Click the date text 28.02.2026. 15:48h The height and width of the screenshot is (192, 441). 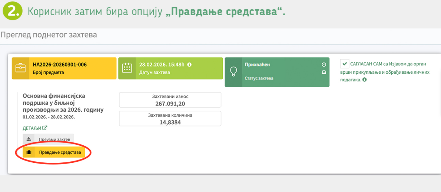(x=162, y=65)
